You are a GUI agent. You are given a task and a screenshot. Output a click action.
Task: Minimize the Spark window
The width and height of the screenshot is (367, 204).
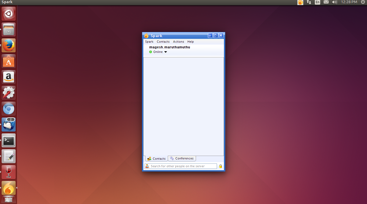point(210,35)
